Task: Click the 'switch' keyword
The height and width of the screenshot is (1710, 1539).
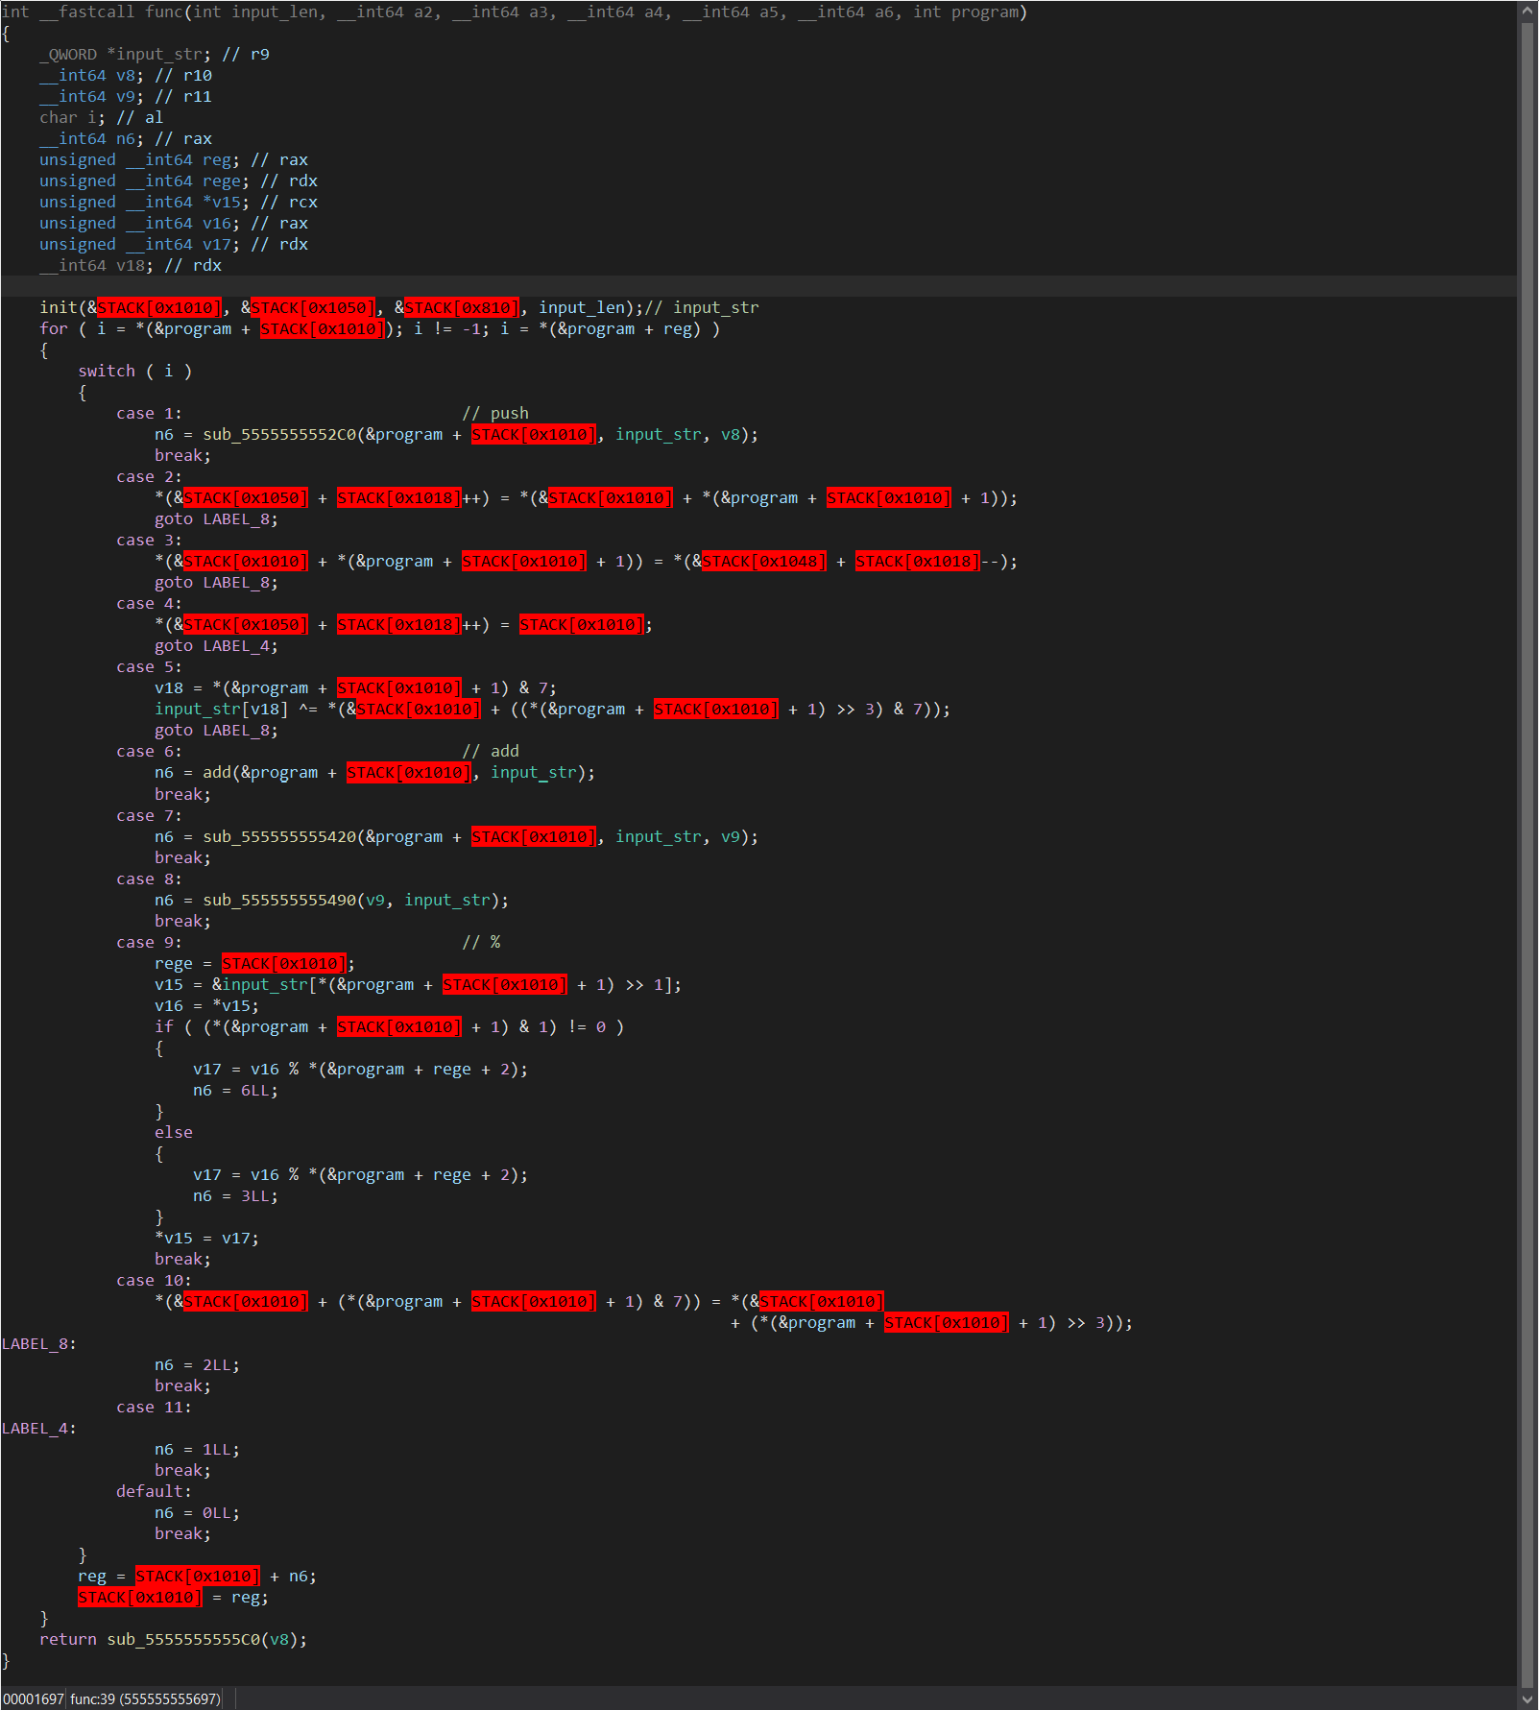Action: (107, 372)
